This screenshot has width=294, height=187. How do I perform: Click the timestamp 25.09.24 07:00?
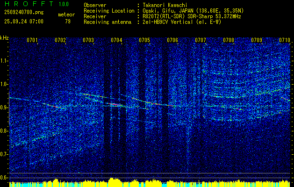point(24,22)
